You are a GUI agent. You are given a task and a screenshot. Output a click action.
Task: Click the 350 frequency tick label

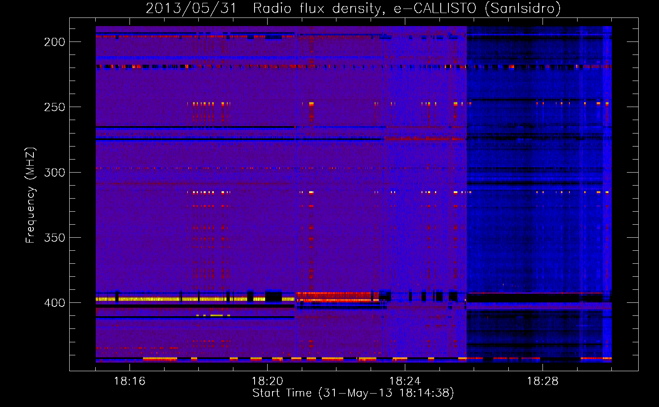(x=55, y=237)
